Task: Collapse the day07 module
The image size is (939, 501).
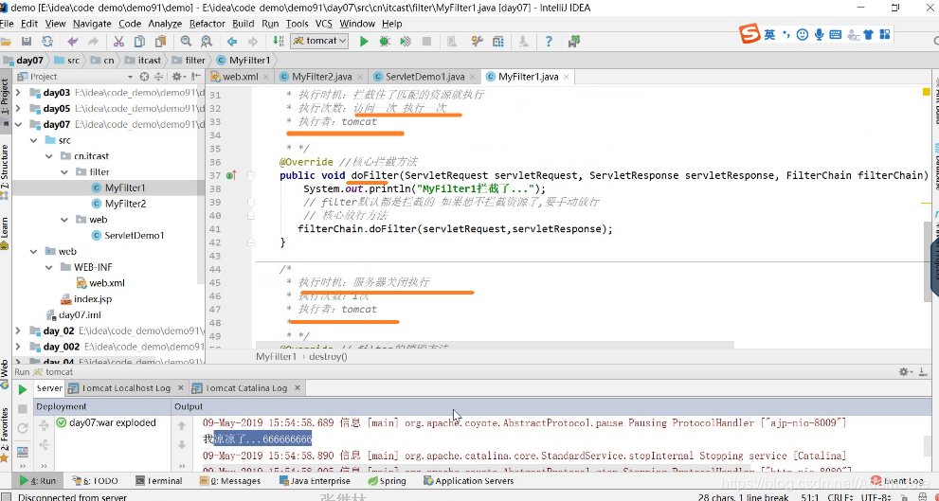Action: click(18, 124)
